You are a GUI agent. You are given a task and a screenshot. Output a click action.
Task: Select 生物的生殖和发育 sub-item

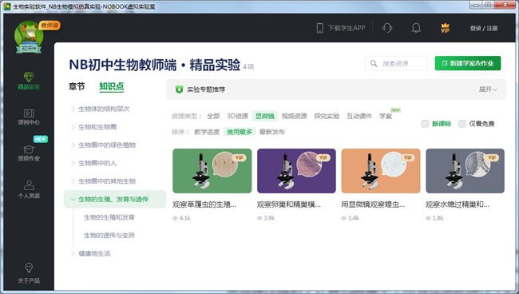click(109, 217)
